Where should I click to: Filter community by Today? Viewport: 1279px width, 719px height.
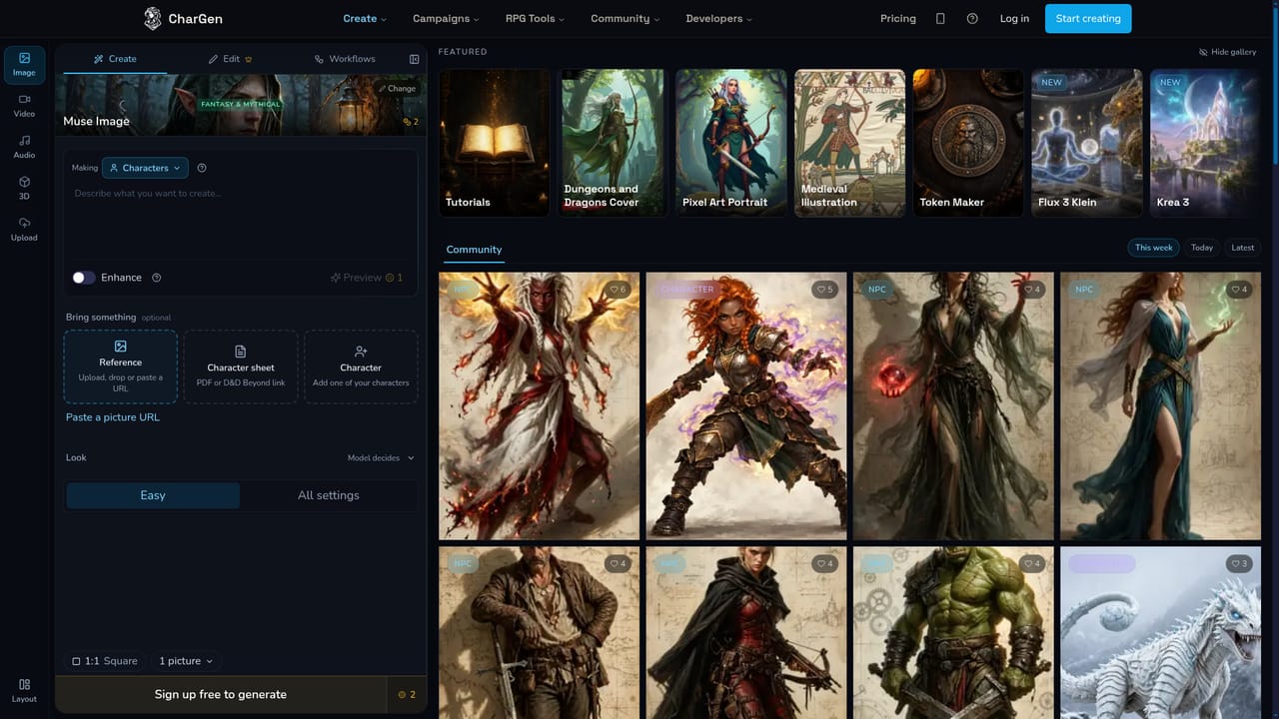coord(1202,248)
